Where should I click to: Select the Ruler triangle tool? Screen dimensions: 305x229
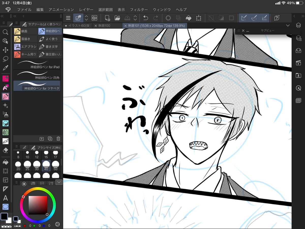[5, 189]
